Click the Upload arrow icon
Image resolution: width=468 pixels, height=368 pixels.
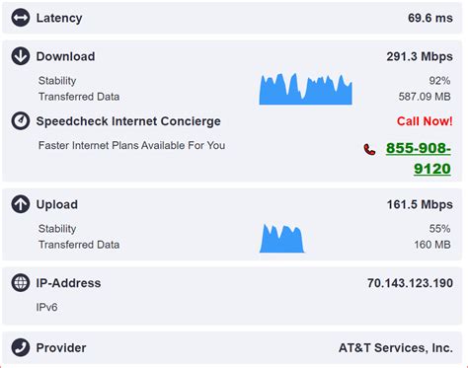click(x=21, y=204)
